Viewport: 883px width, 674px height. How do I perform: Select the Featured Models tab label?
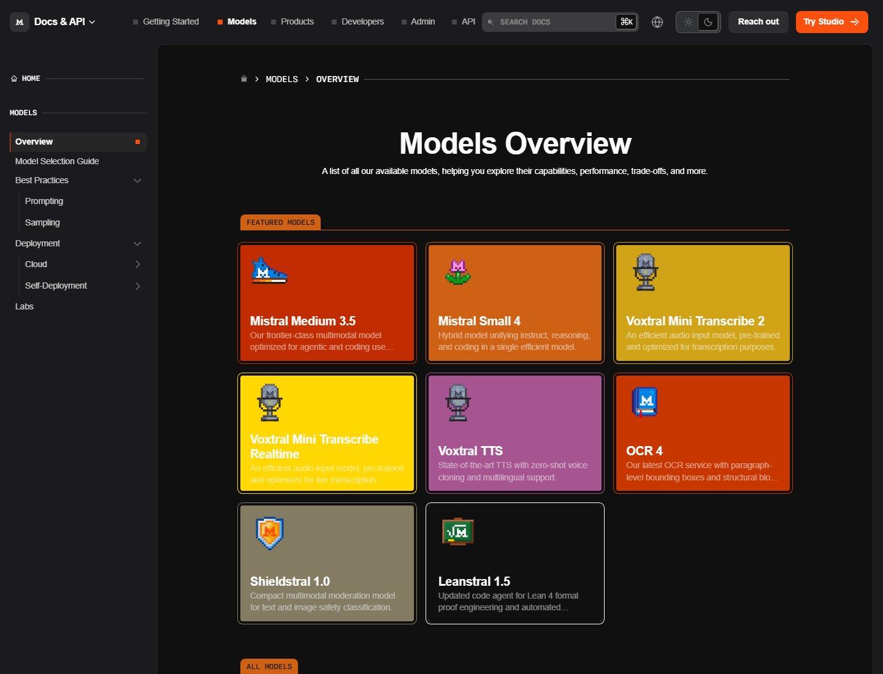(280, 222)
